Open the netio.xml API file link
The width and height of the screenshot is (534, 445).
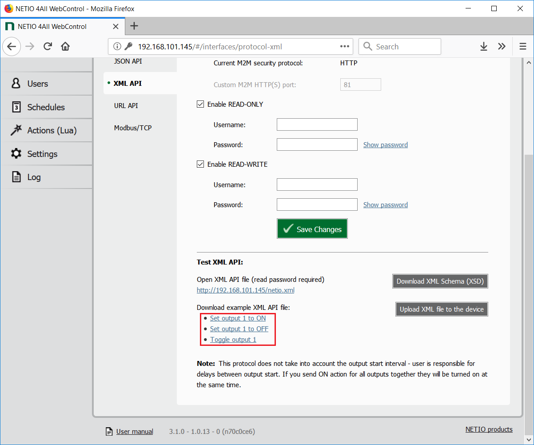pos(246,290)
